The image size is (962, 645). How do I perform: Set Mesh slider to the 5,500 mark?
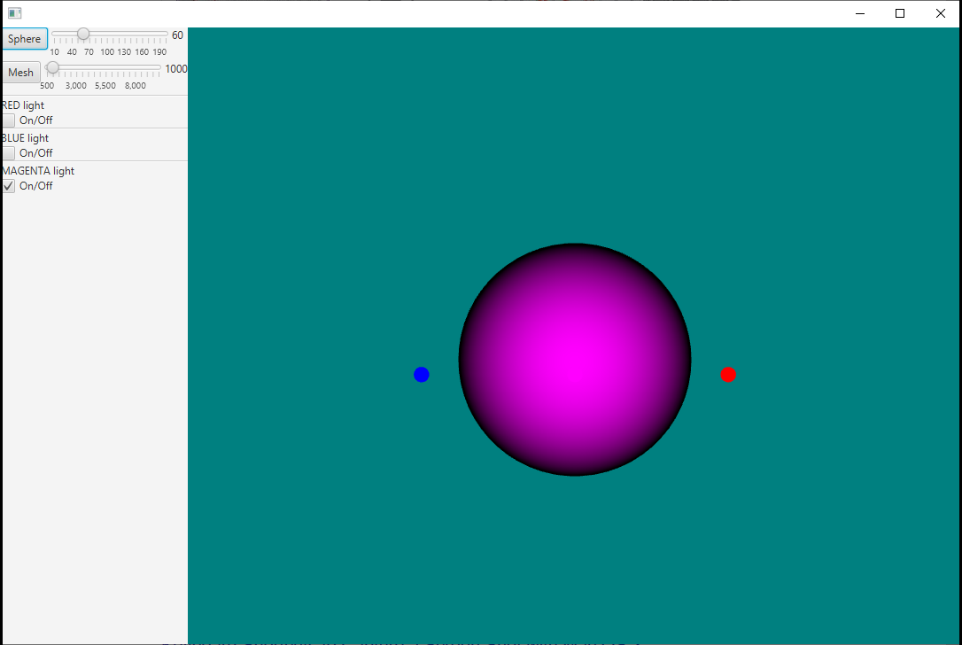tap(105, 67)
